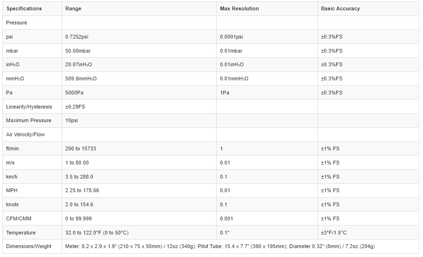Select the 509.8mmH₂O range value
Screen dimensions: 423x257
click(81, 78)
